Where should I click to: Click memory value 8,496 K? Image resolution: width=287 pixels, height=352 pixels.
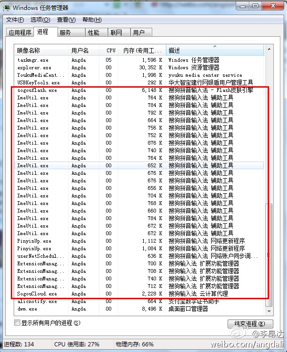152,309
